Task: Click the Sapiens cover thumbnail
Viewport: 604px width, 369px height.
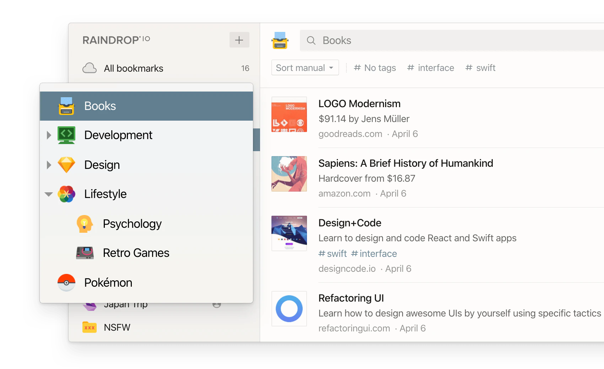Action: [289, 174]
